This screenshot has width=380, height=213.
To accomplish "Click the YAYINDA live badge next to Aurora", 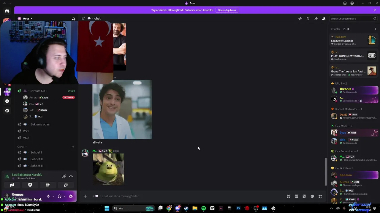I will [68, 97].
